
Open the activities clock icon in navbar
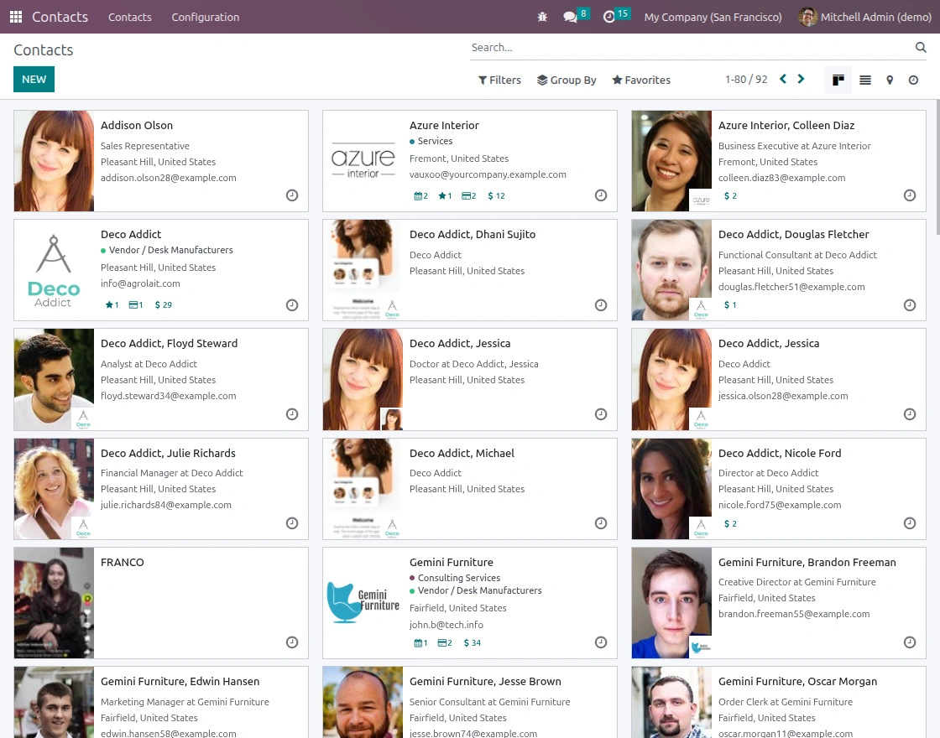point(609,17)
